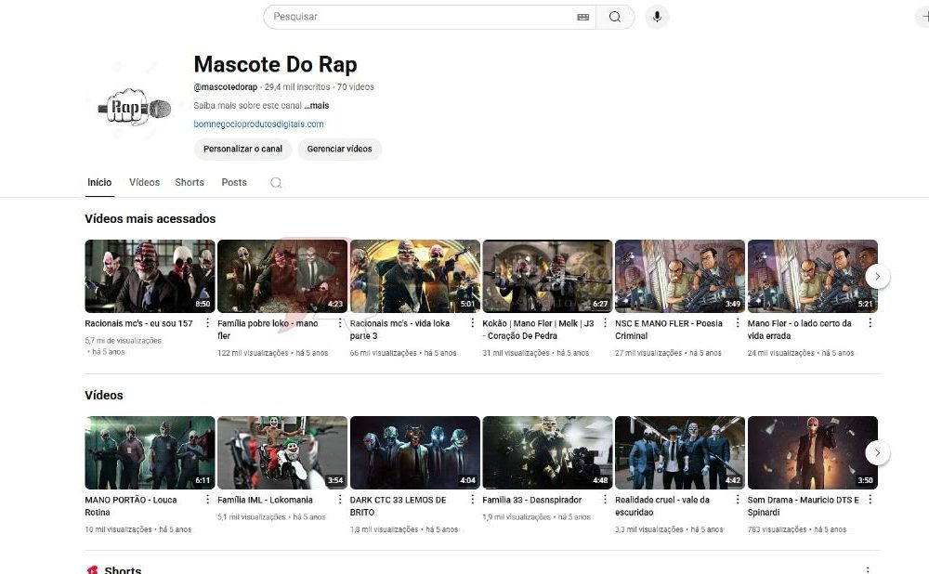Open options menu for Realidade cruel video
This screenshot has width=929, height=574.
(x=738, y=500)
